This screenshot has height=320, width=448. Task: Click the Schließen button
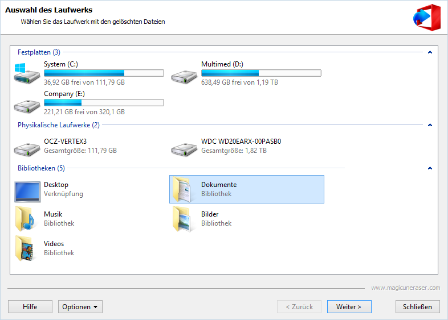pyautogui.click(x=417, y=306)
